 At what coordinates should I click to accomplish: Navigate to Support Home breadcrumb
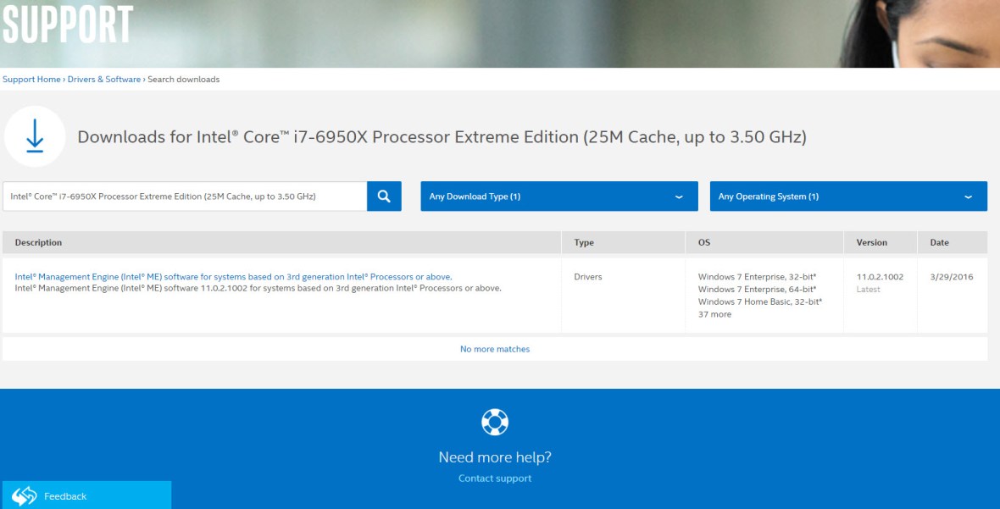coord(31,79)
